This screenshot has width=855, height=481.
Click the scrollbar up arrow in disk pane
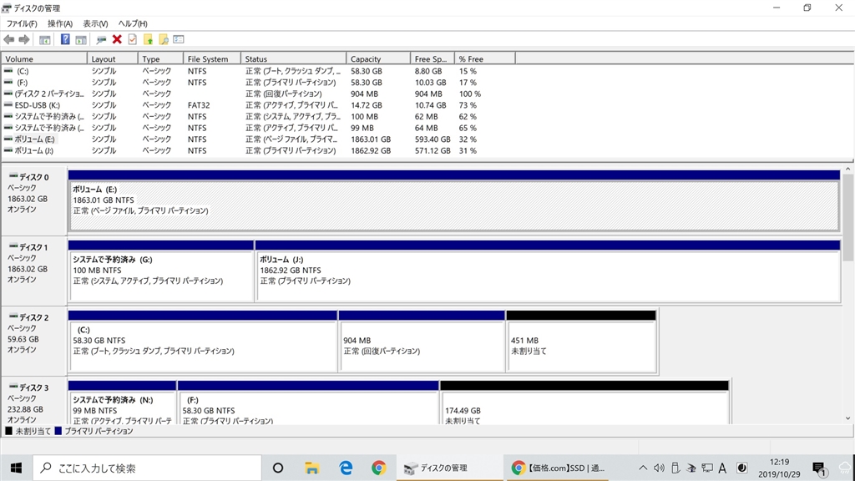pyautogui.click(x=848, y=170)
